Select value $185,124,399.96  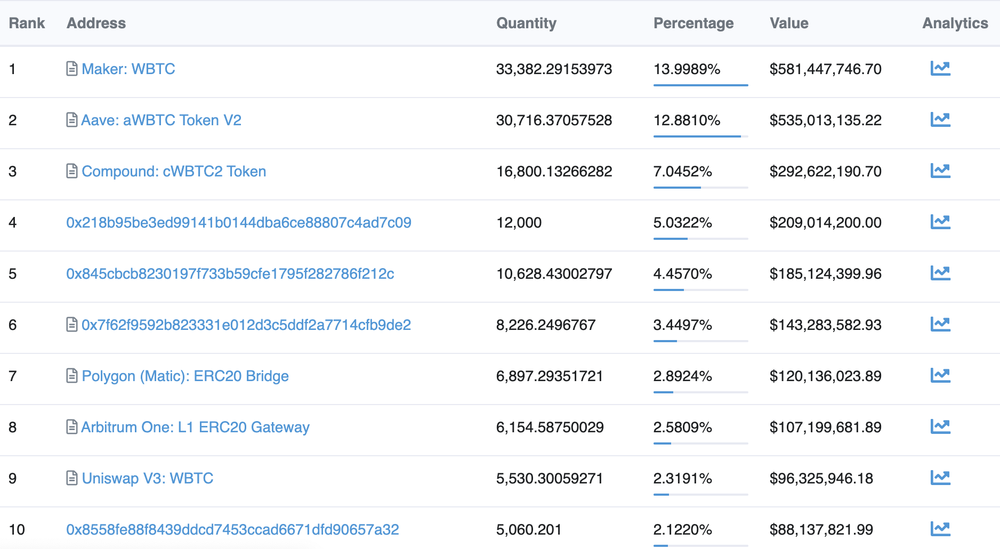826,273
